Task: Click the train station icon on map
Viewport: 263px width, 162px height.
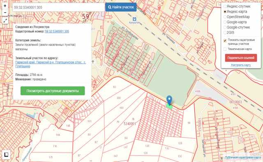Action: [134, 19]
